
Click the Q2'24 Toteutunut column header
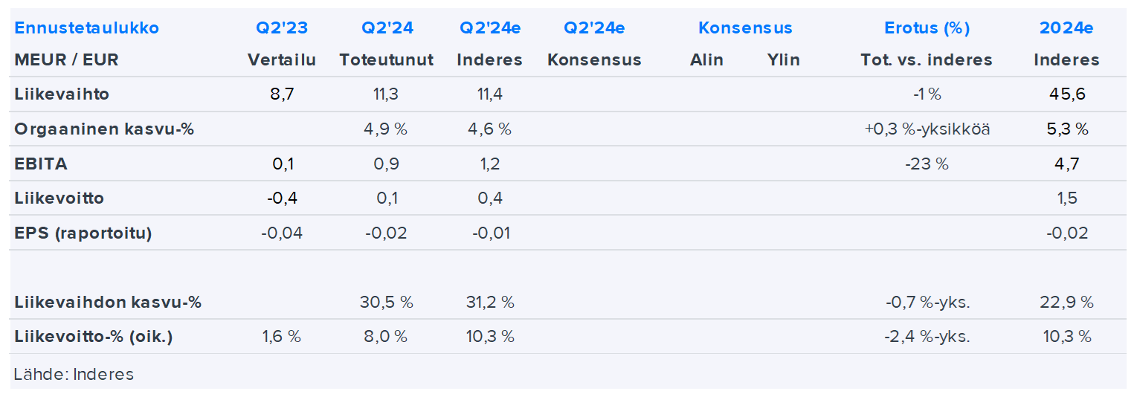tap(387, 28)
